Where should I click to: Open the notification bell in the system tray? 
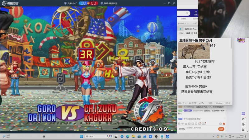[x=246, y=137]
